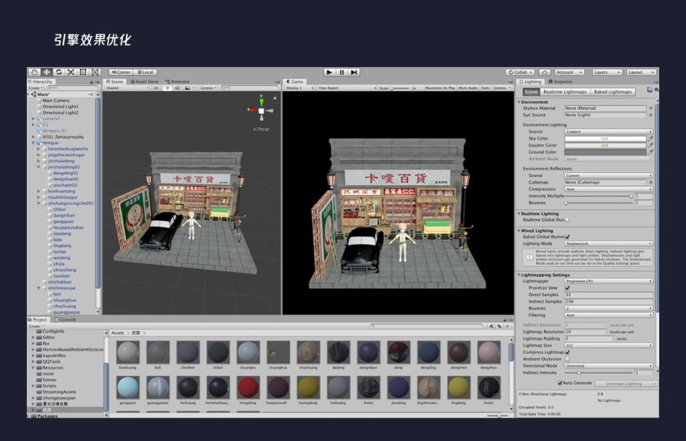Click Generate Lighting button
The height and width of the screenshot is (441, 686).
tap(624, 383)
